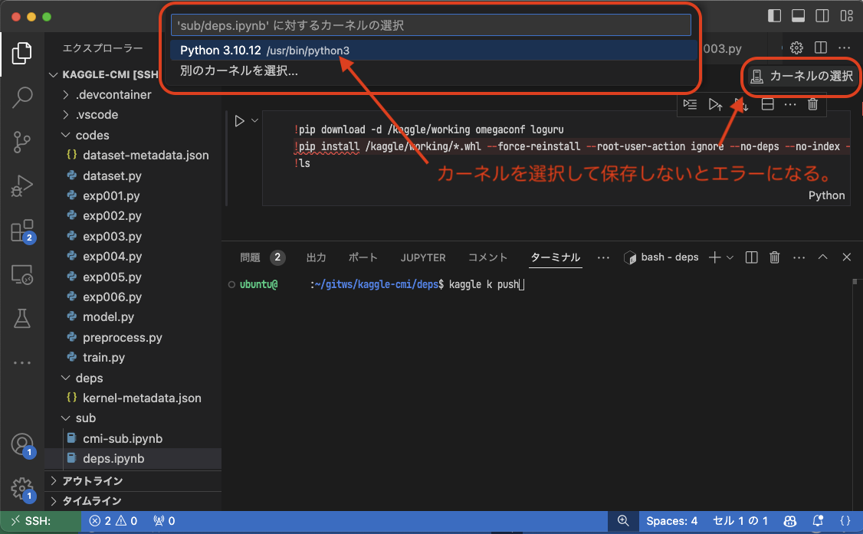Click the カーネルの選択 button
863x534 pixels.
pos(802,77)
